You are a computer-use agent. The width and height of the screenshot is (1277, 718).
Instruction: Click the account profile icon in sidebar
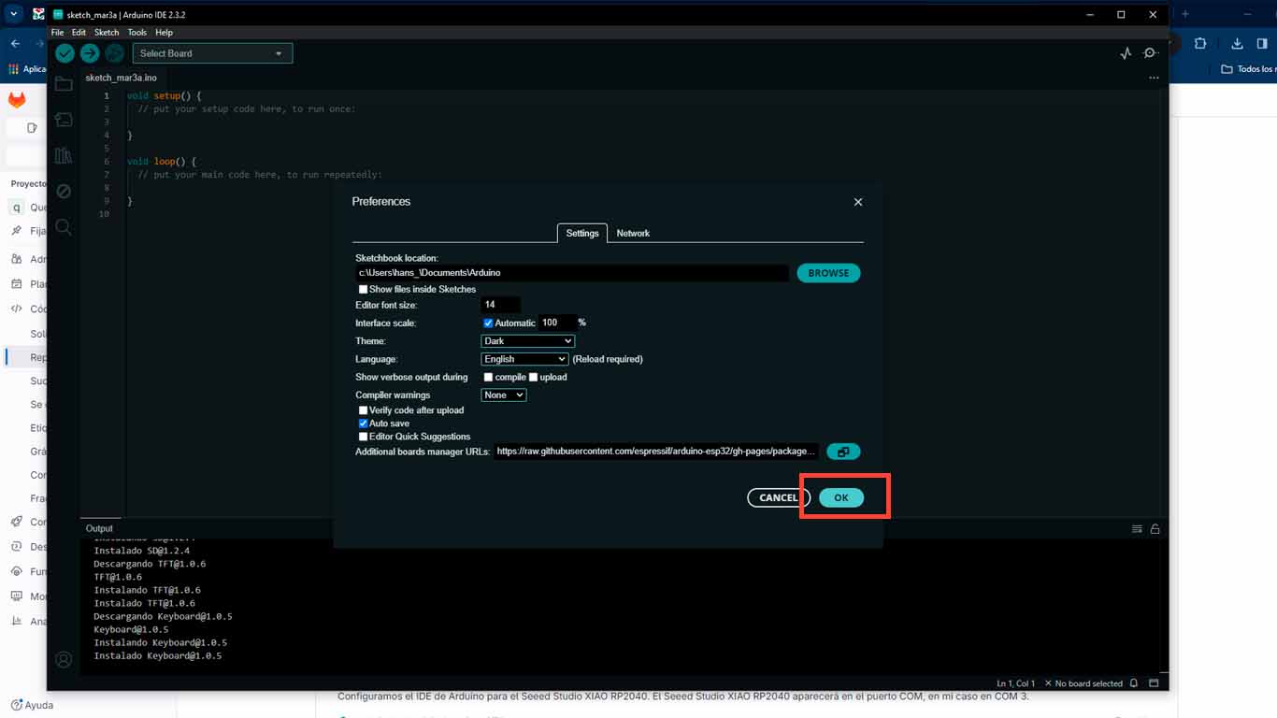coord(64,660)
